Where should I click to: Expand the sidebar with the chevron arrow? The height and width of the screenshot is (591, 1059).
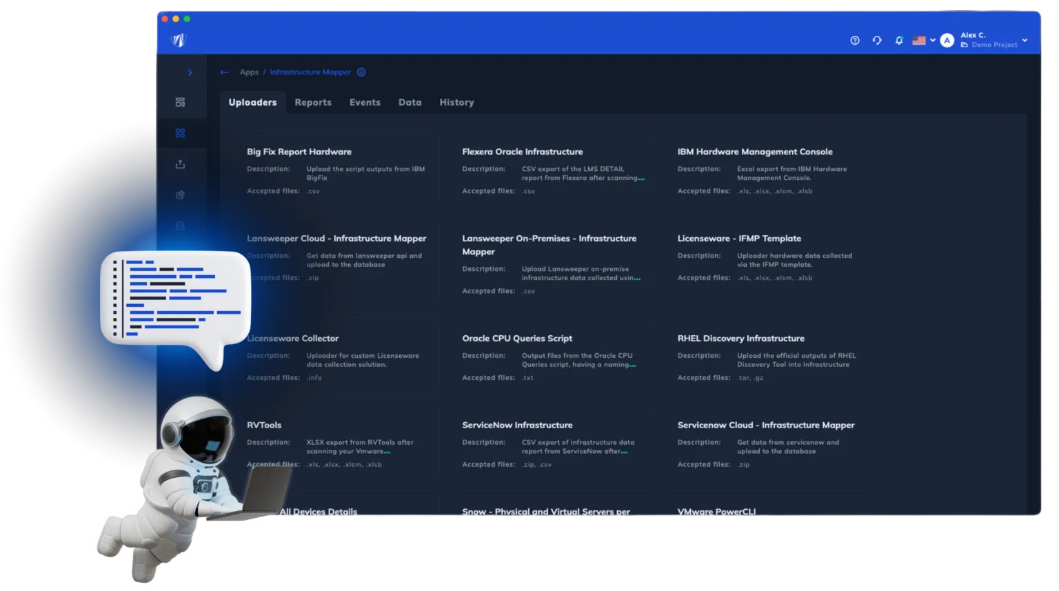pyautogui.click(x=190, y=72)
